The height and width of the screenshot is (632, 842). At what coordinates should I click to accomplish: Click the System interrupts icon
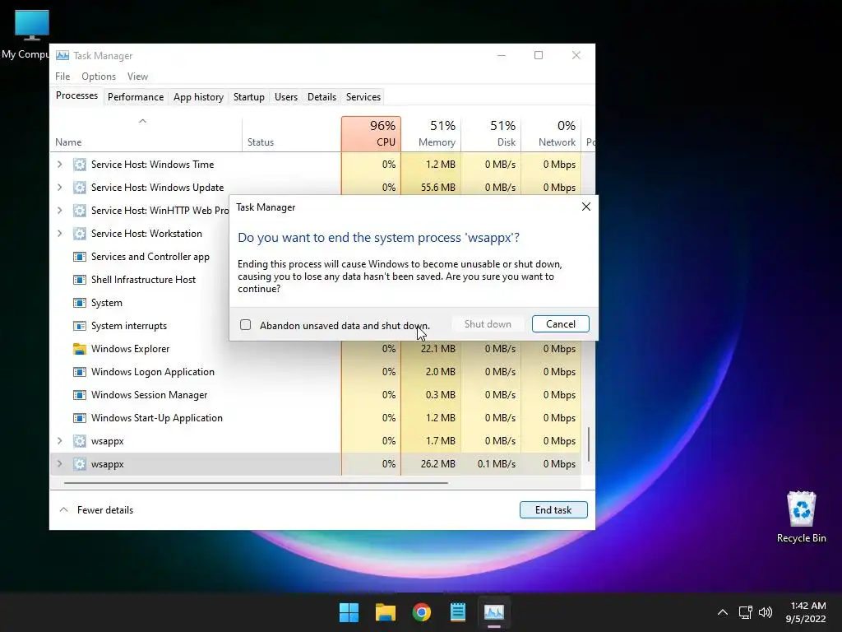(80, 326)
